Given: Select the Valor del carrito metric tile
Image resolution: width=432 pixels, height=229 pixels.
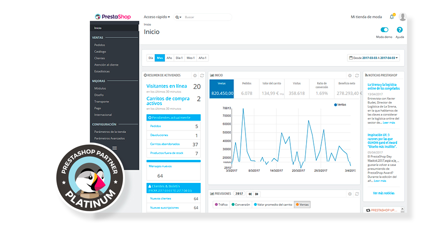Looking at the screenshot, I should click(272, 89).
